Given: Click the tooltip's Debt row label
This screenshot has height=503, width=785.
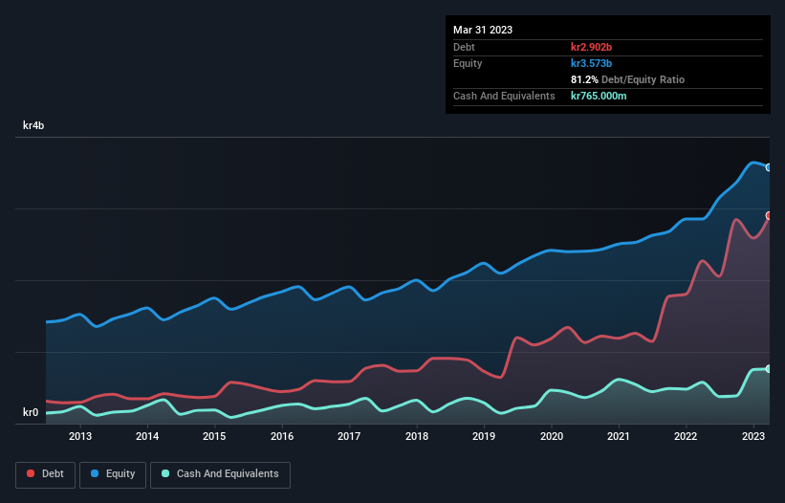Looking at the screenshot, I should 464,47.
